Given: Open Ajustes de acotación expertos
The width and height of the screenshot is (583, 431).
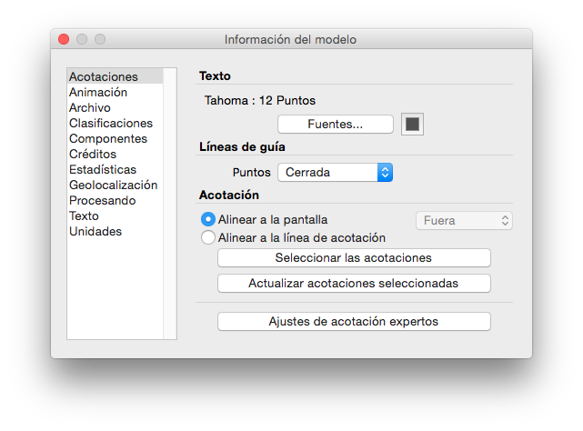Looking at the screenshot, I should (x=354, y=322).
